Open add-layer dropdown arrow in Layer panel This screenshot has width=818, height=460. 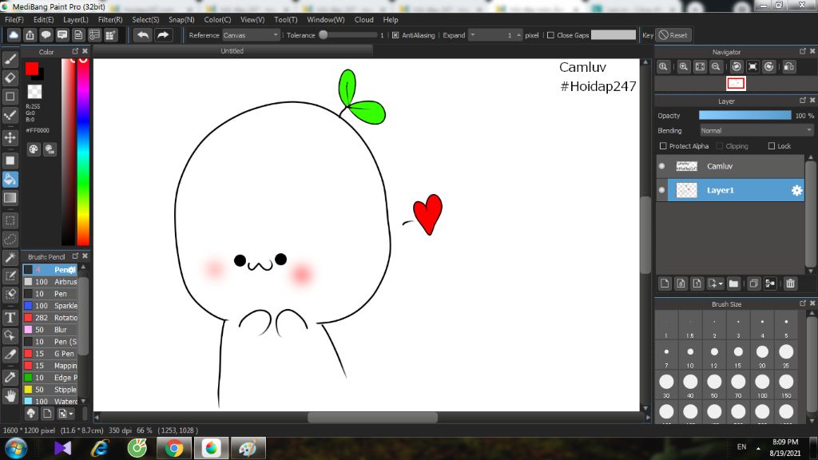(x=721, y=284)
